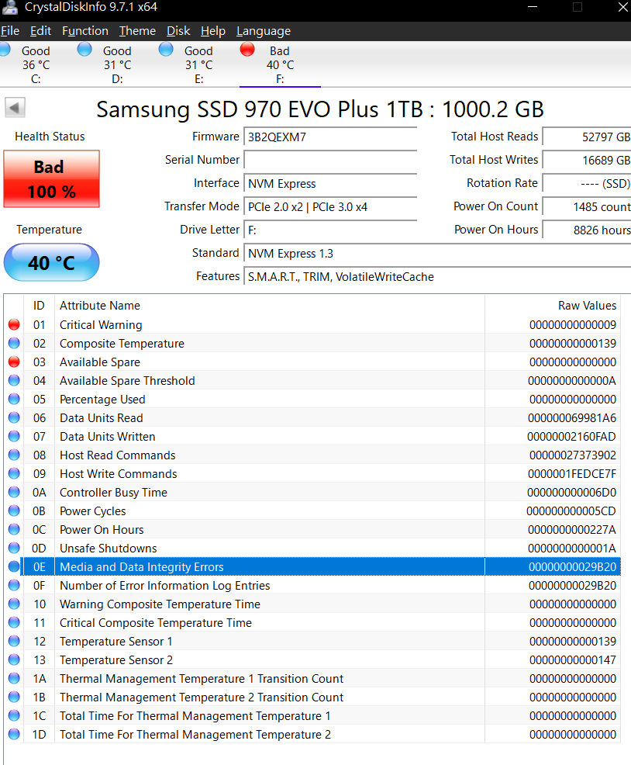The image size is (631, 765).
Task: Click the empty Serial Number field
Action: (x=330, y=160)
